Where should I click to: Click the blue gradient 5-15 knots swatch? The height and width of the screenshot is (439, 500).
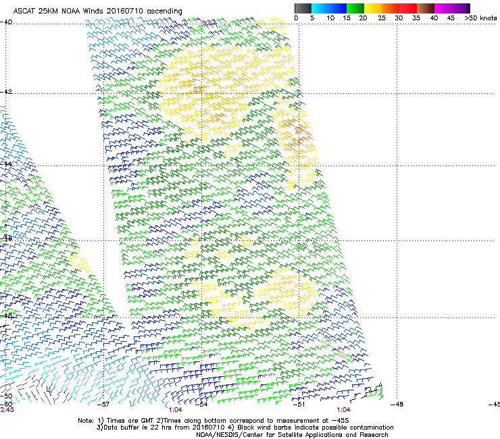point(329,8)
